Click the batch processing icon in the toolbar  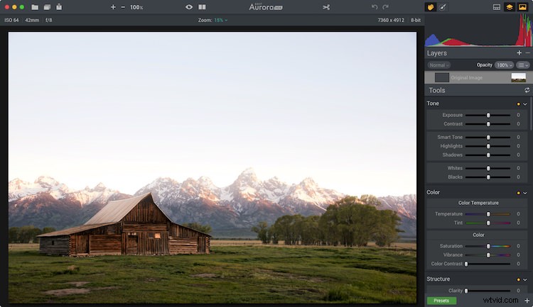[x=47, y=7]
